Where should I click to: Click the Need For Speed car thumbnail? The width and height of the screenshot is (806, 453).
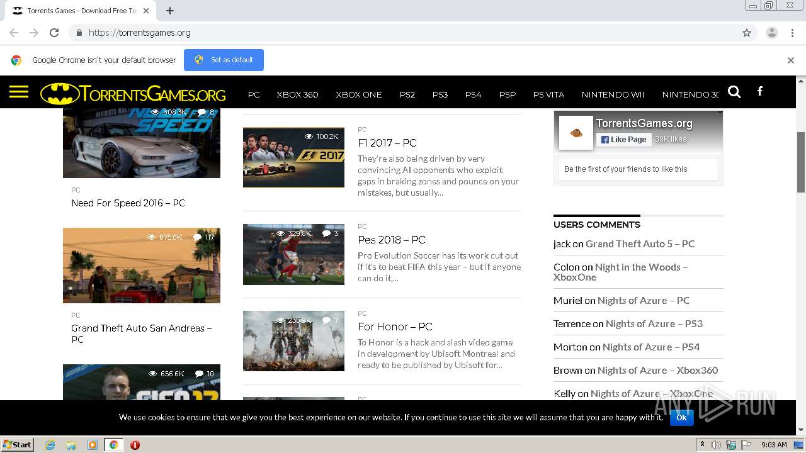(142, 143)
